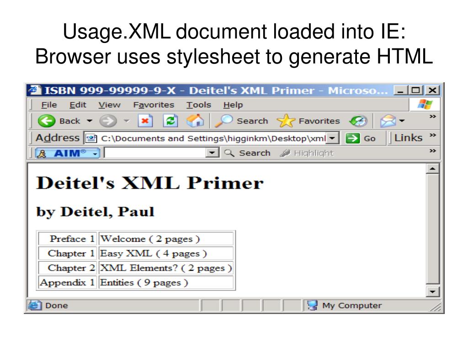
Task: Click the Back text label
Action: [x=69, y=121]
